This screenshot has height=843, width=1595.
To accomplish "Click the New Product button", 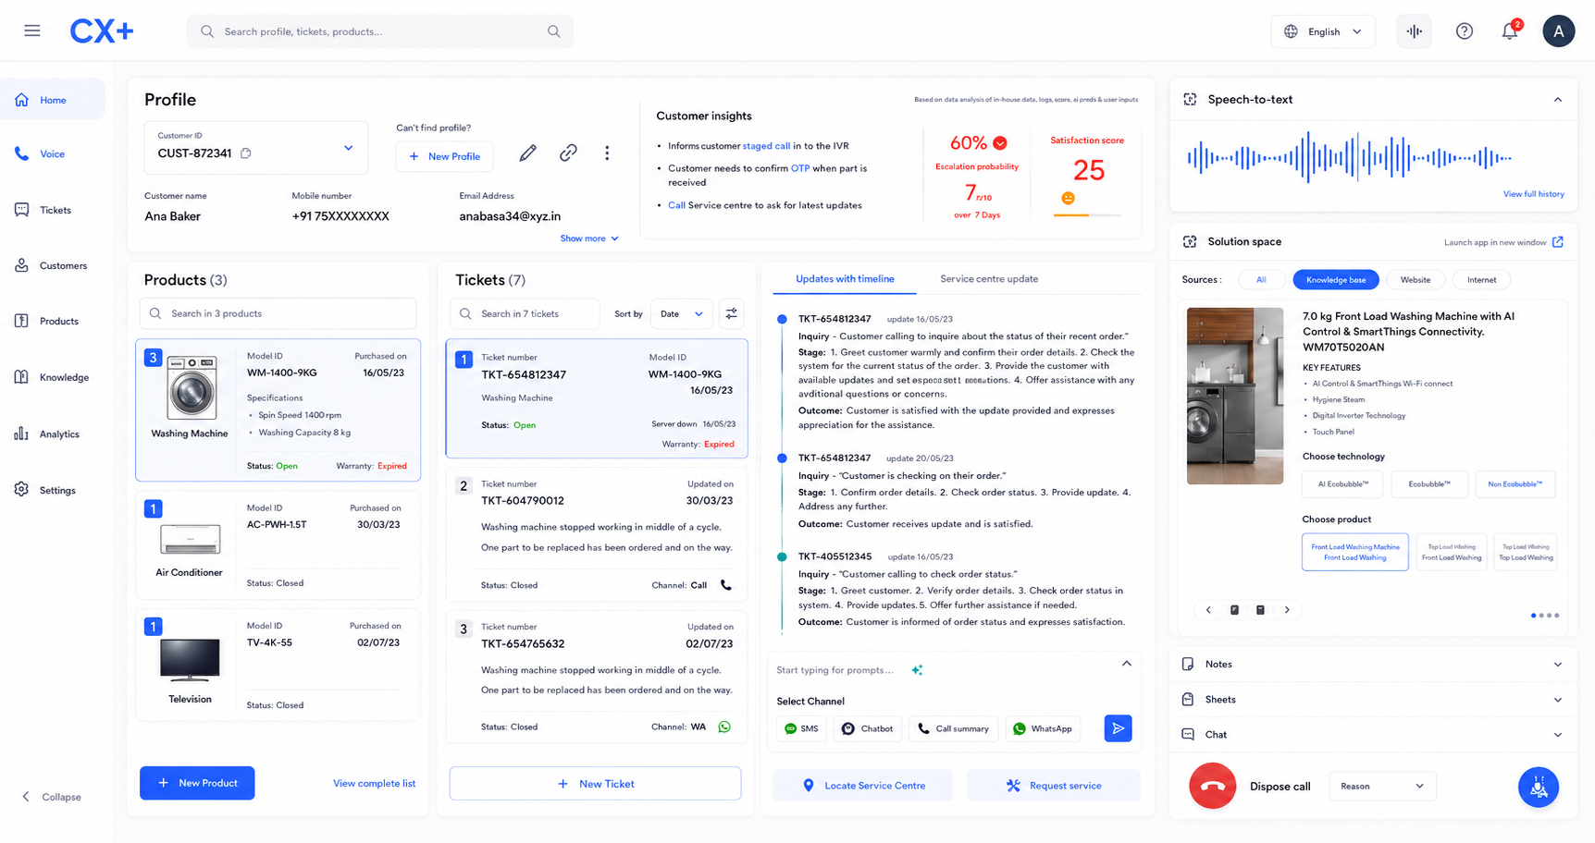I will pyautogui.click(x=197, y=783).
